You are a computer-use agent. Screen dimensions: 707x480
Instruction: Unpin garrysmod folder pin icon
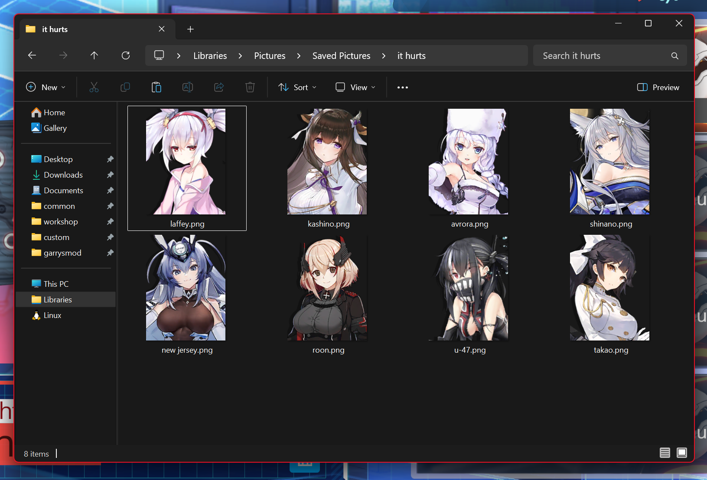tap(110, 253)
